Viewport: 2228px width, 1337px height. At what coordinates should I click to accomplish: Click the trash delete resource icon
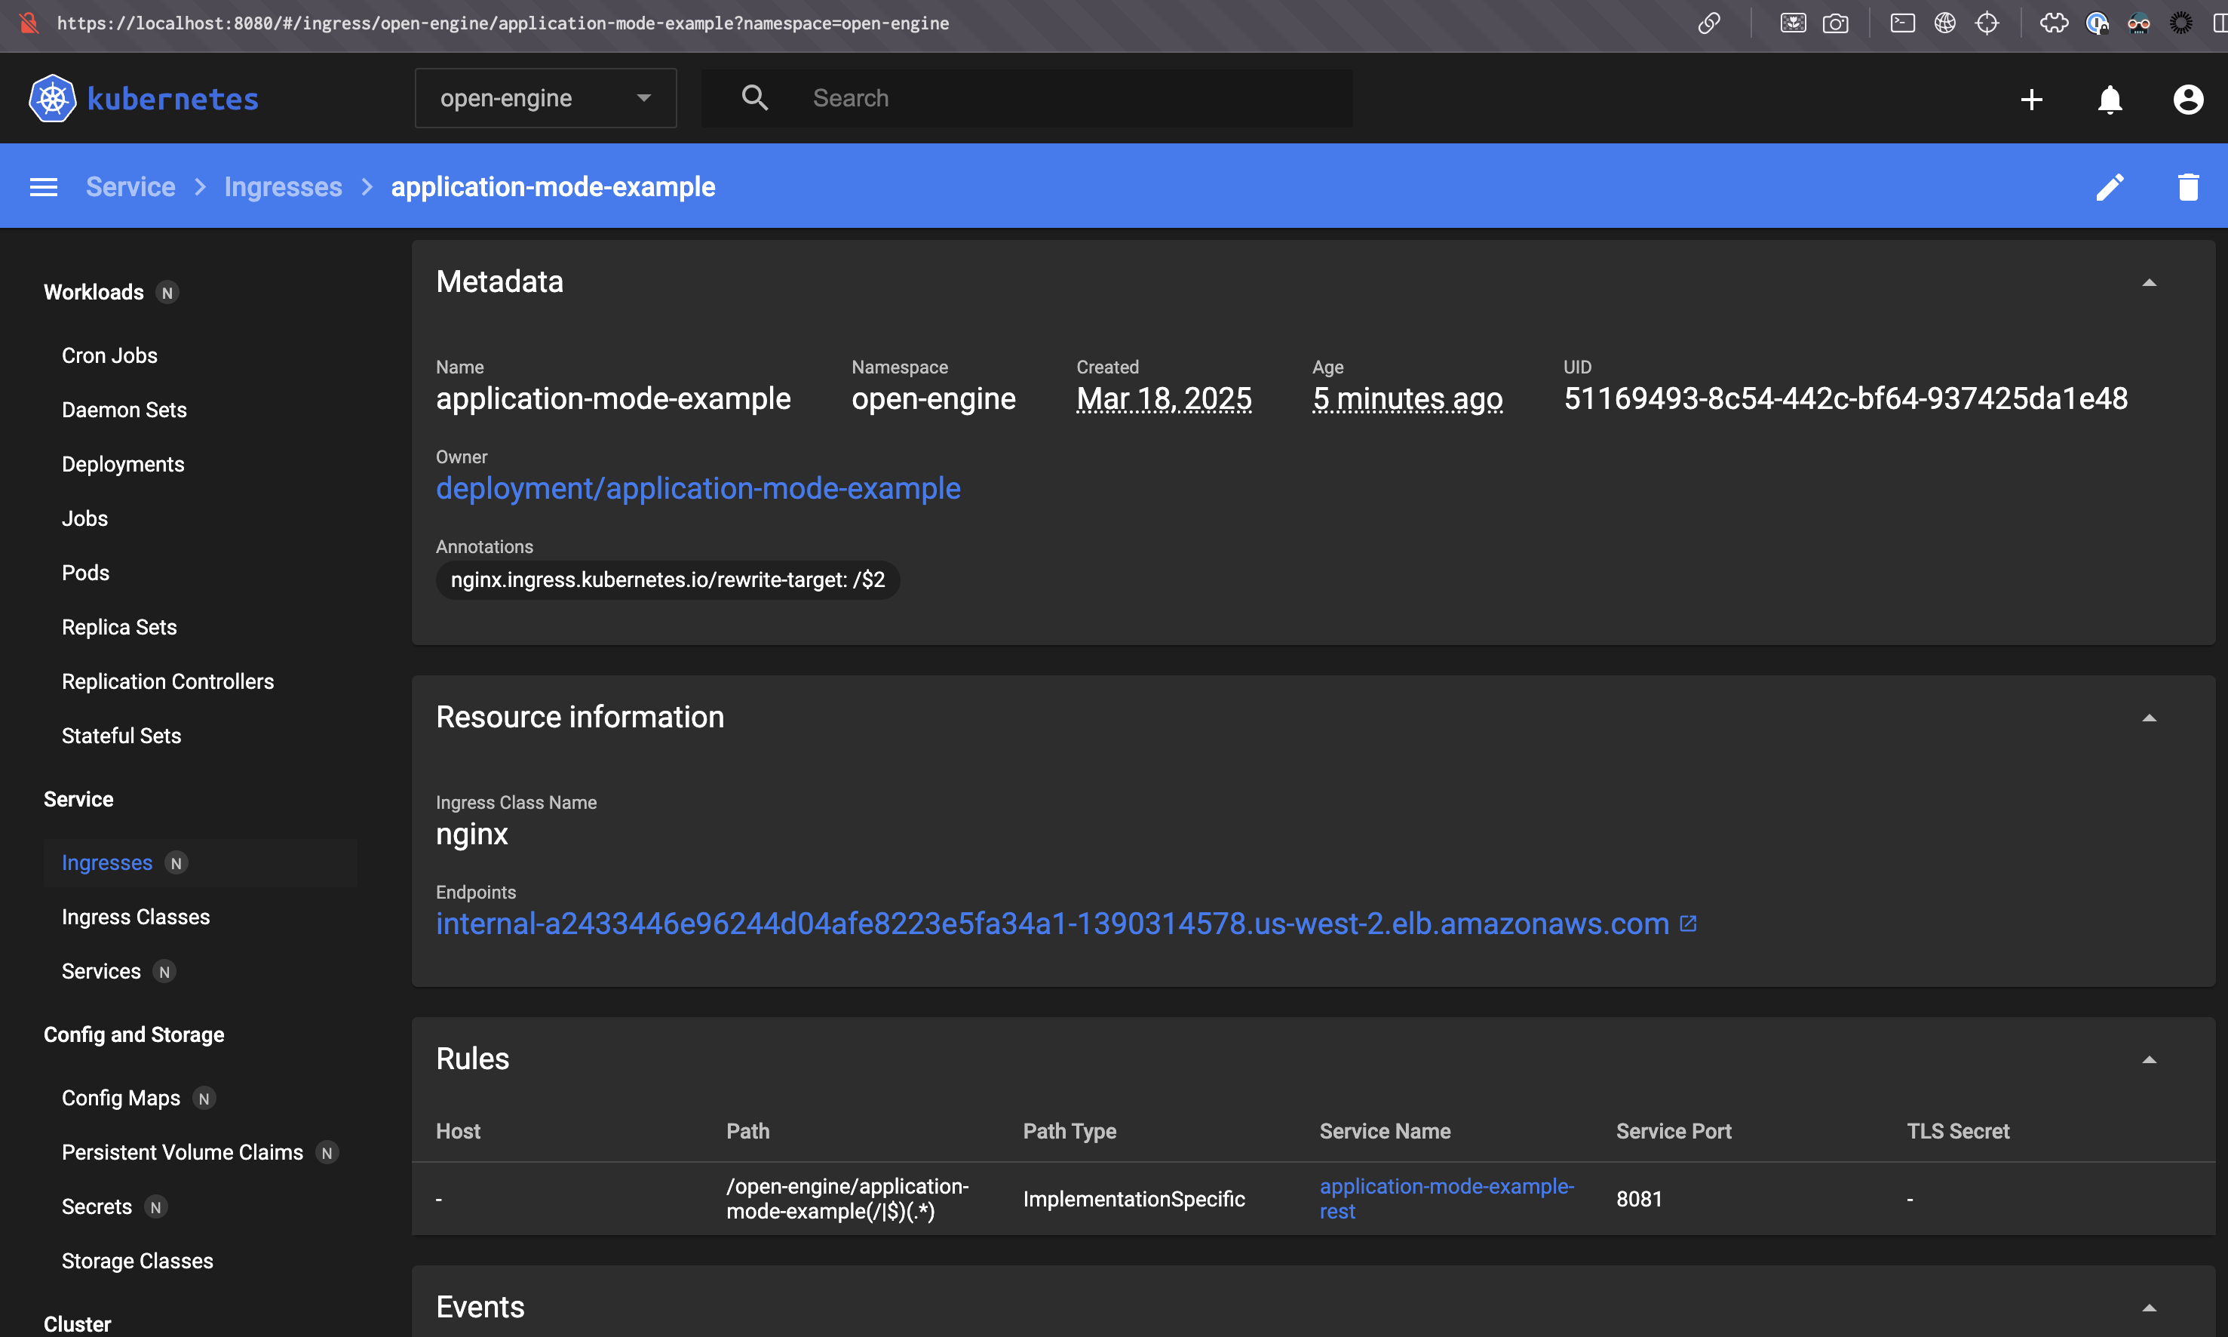click(2188, 186)
